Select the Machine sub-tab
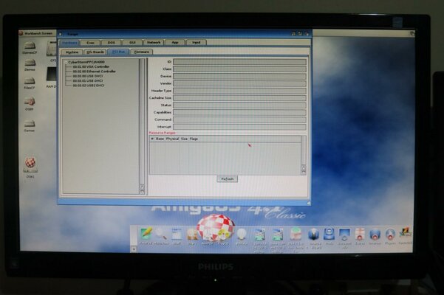This screenshot has height=295, width=444. [72, 52]
